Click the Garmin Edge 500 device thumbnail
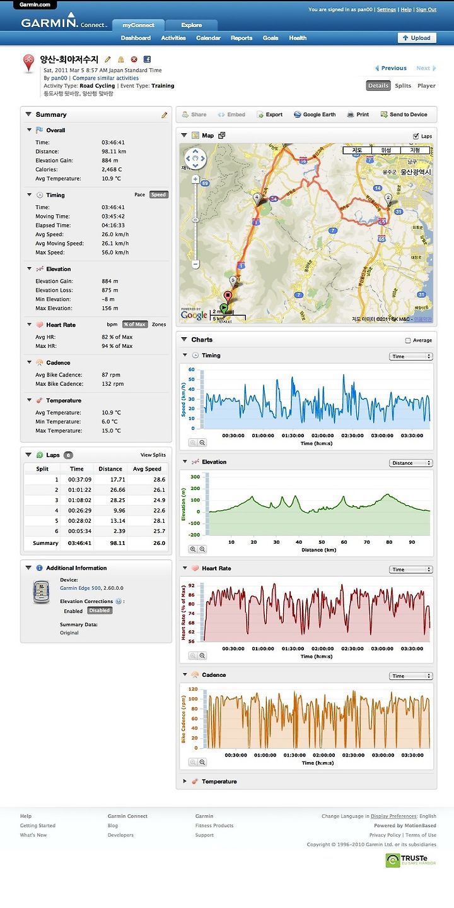454x908 pixels. [x=41, y=592]
